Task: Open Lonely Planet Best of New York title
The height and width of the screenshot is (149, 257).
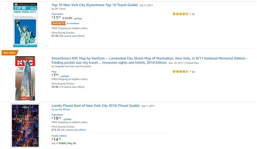Action: tap(96, 106)
